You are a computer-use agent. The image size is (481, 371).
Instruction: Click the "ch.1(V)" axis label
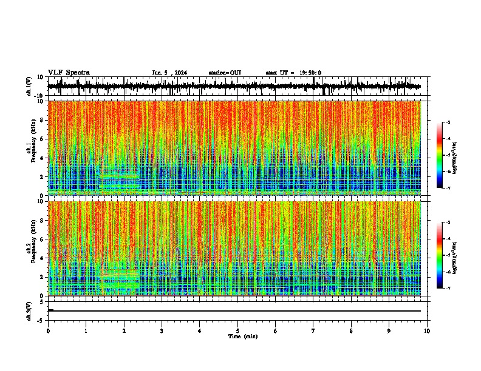pyautogui.click(x=29, y=86)
